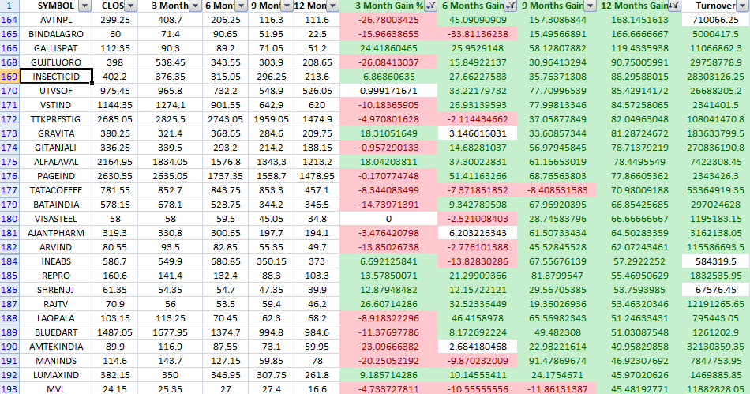Select the 12 month gain value 168.1451613
The width and height of the screenshot is (750, 394).
(639, 20)
